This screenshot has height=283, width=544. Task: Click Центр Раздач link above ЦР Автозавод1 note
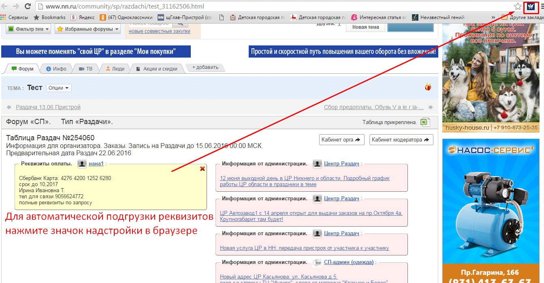pos(341,199)
